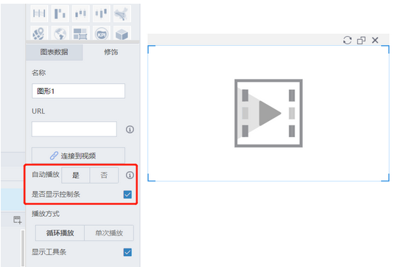Switch to the 修饰 tab
This screenshot has height=267, width=395.
(x=111, y=52)
